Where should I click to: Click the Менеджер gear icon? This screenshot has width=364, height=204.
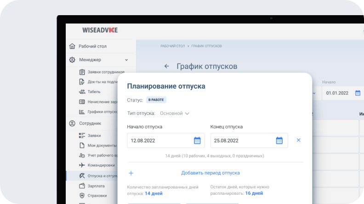72,60
